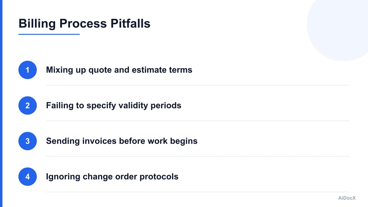Click the divider line under item 2
The width and height of the screenshot is (368, 207).
[x=198, y=121]
